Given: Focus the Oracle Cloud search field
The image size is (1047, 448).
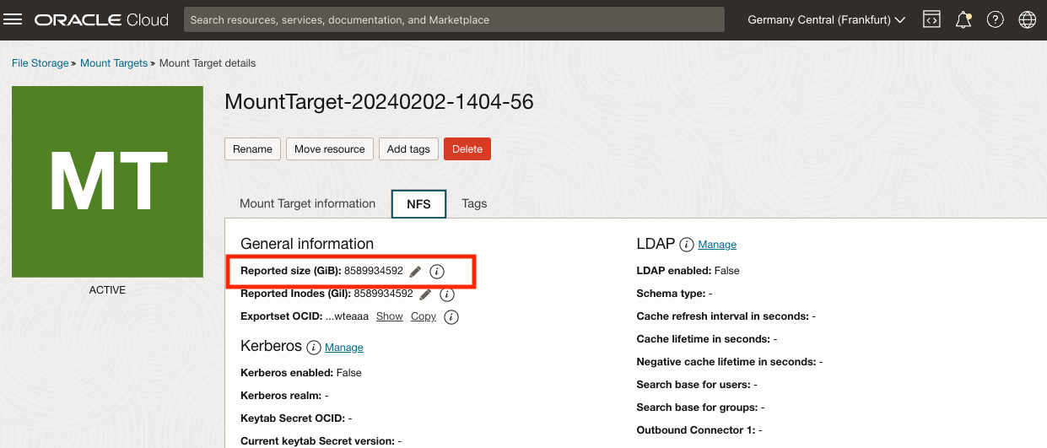Looking at the screenshot, I should [x=454, y=19].
